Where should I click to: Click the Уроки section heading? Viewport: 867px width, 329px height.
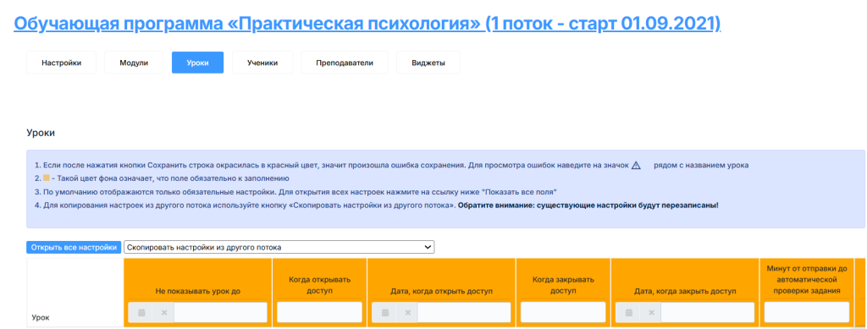pyautogui.click(x=41, y=133)
